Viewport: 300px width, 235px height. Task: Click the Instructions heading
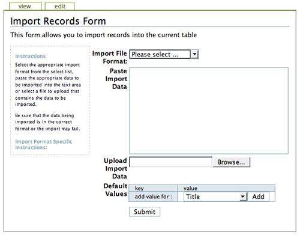click(x=31, y=56)
